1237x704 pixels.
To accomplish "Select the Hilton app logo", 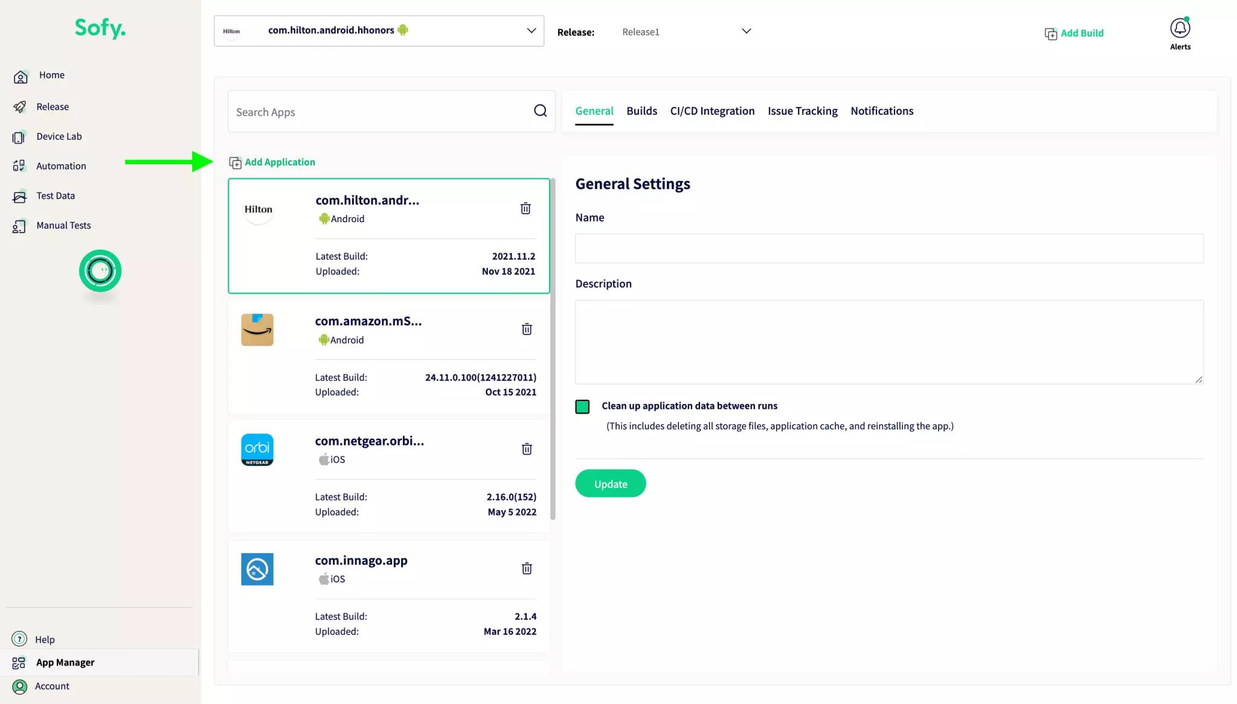I will pyautogui.click(x=258, y=210).
